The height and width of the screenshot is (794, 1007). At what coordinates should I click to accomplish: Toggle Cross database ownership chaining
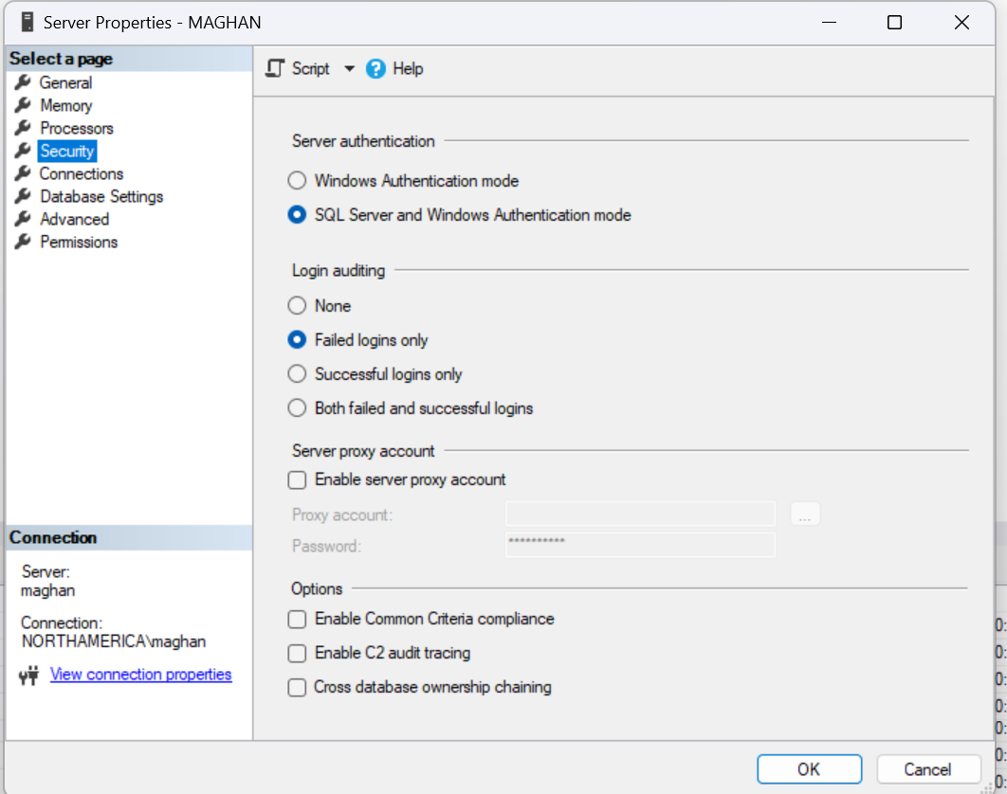[298, 687]
